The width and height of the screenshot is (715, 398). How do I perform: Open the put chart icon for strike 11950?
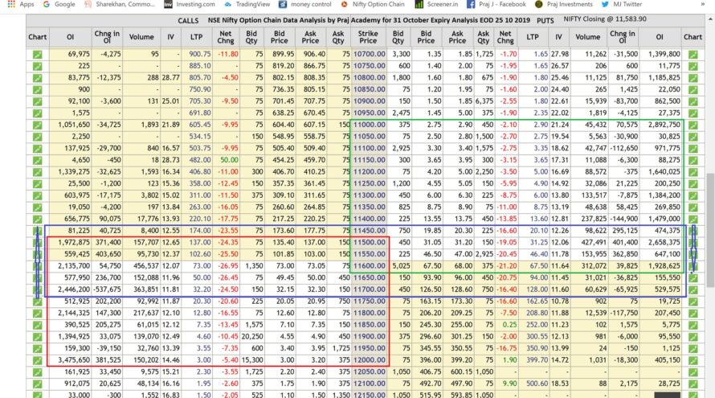[693, 348]
